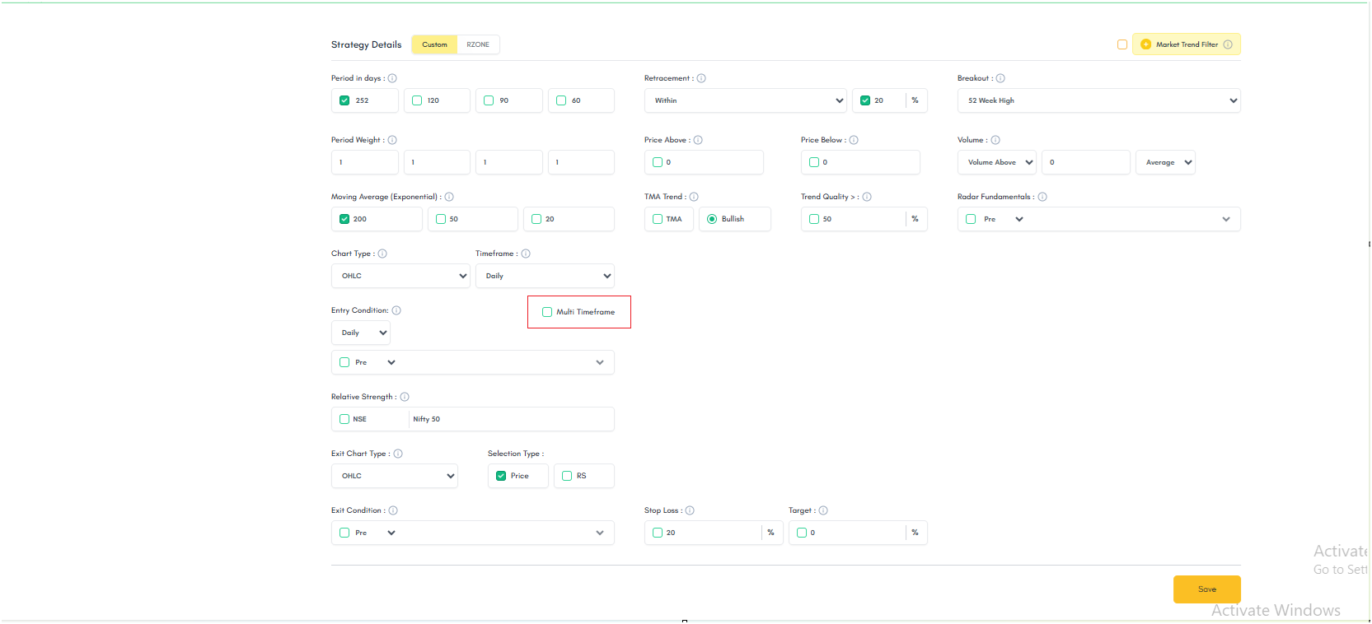Screen dimensions: 1372x624
Task: Open the Volume Average dropdown
Action: [1165, 162]
